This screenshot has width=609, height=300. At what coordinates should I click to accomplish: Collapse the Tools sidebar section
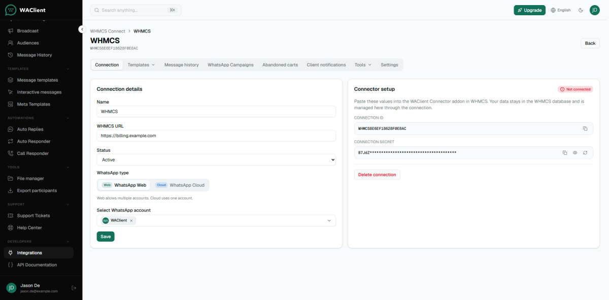pyautogui.click(x=68, y=167)
